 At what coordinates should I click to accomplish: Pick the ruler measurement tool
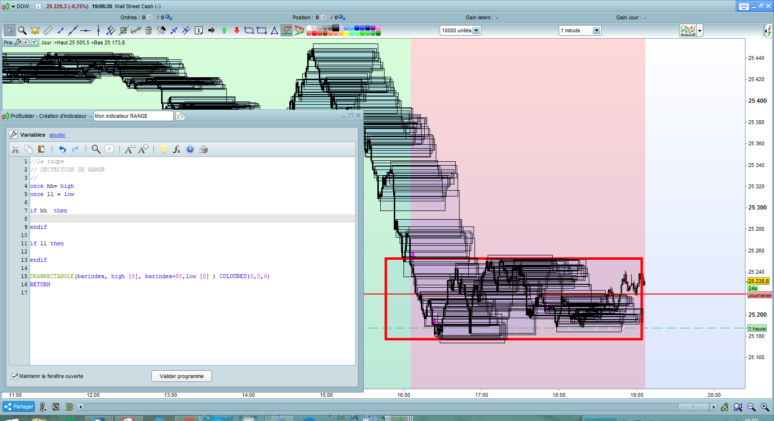tap(48, 30)
